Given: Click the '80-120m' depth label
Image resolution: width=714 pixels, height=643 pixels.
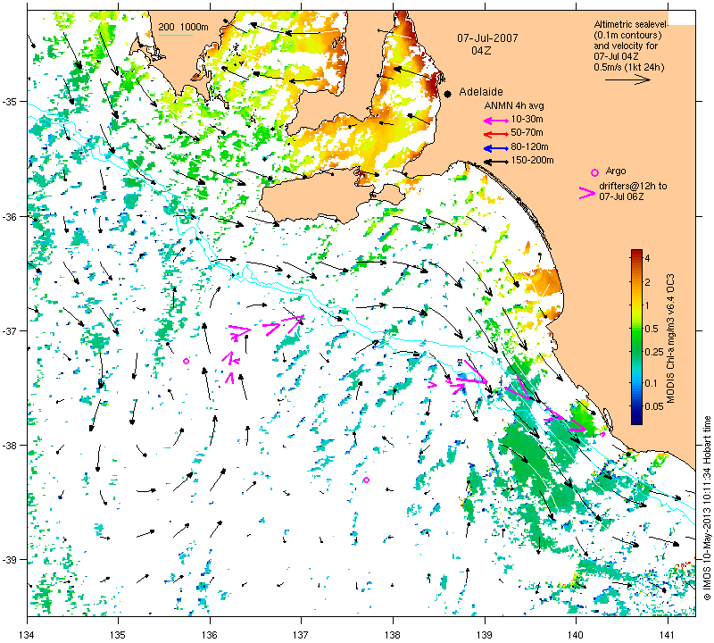Looking at the screenshot, I should 529,146.
